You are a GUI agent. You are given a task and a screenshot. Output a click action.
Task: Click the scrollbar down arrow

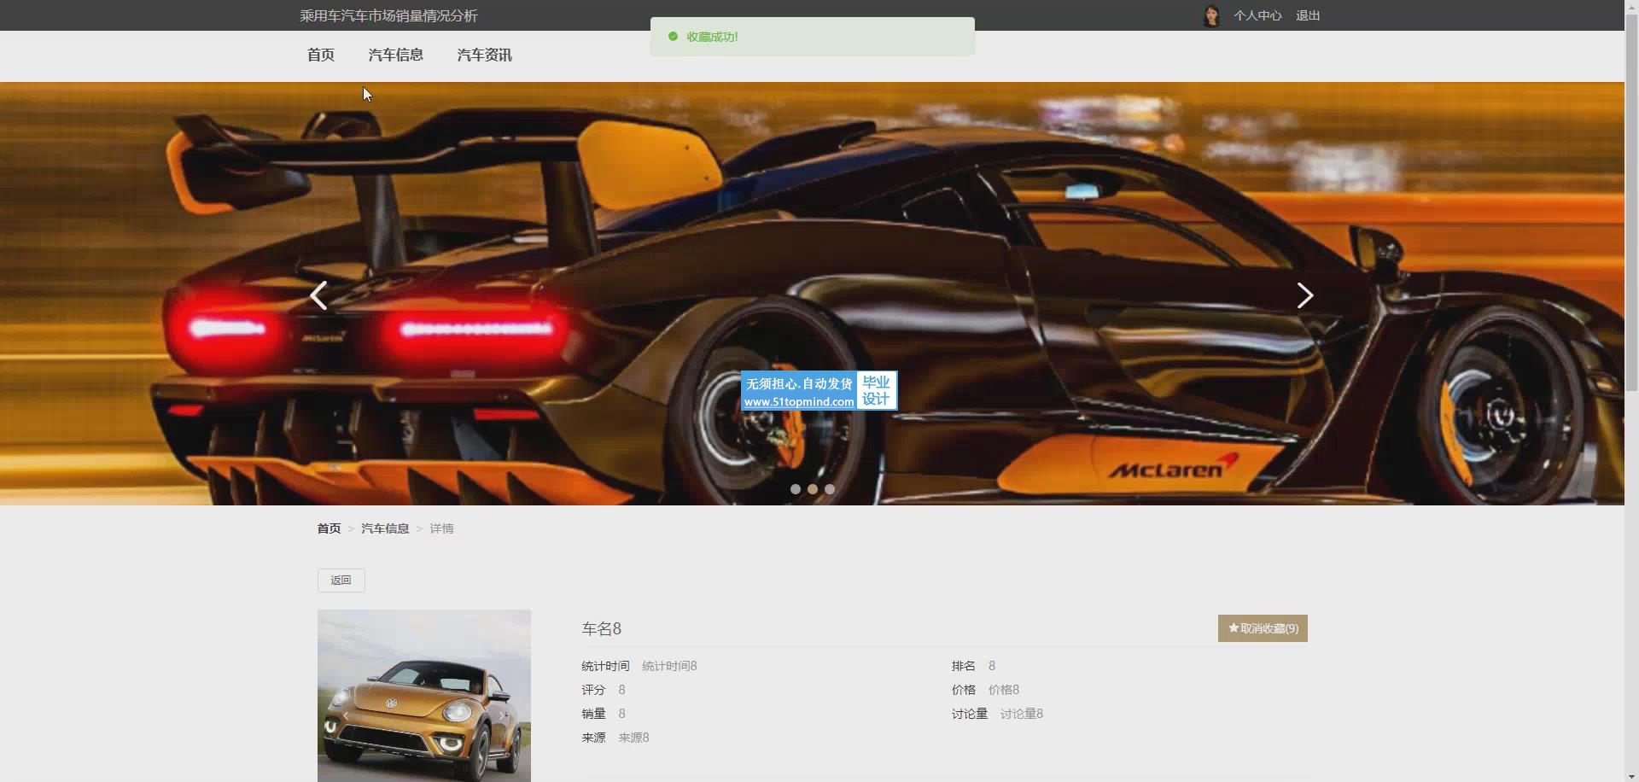[1631, 776]
